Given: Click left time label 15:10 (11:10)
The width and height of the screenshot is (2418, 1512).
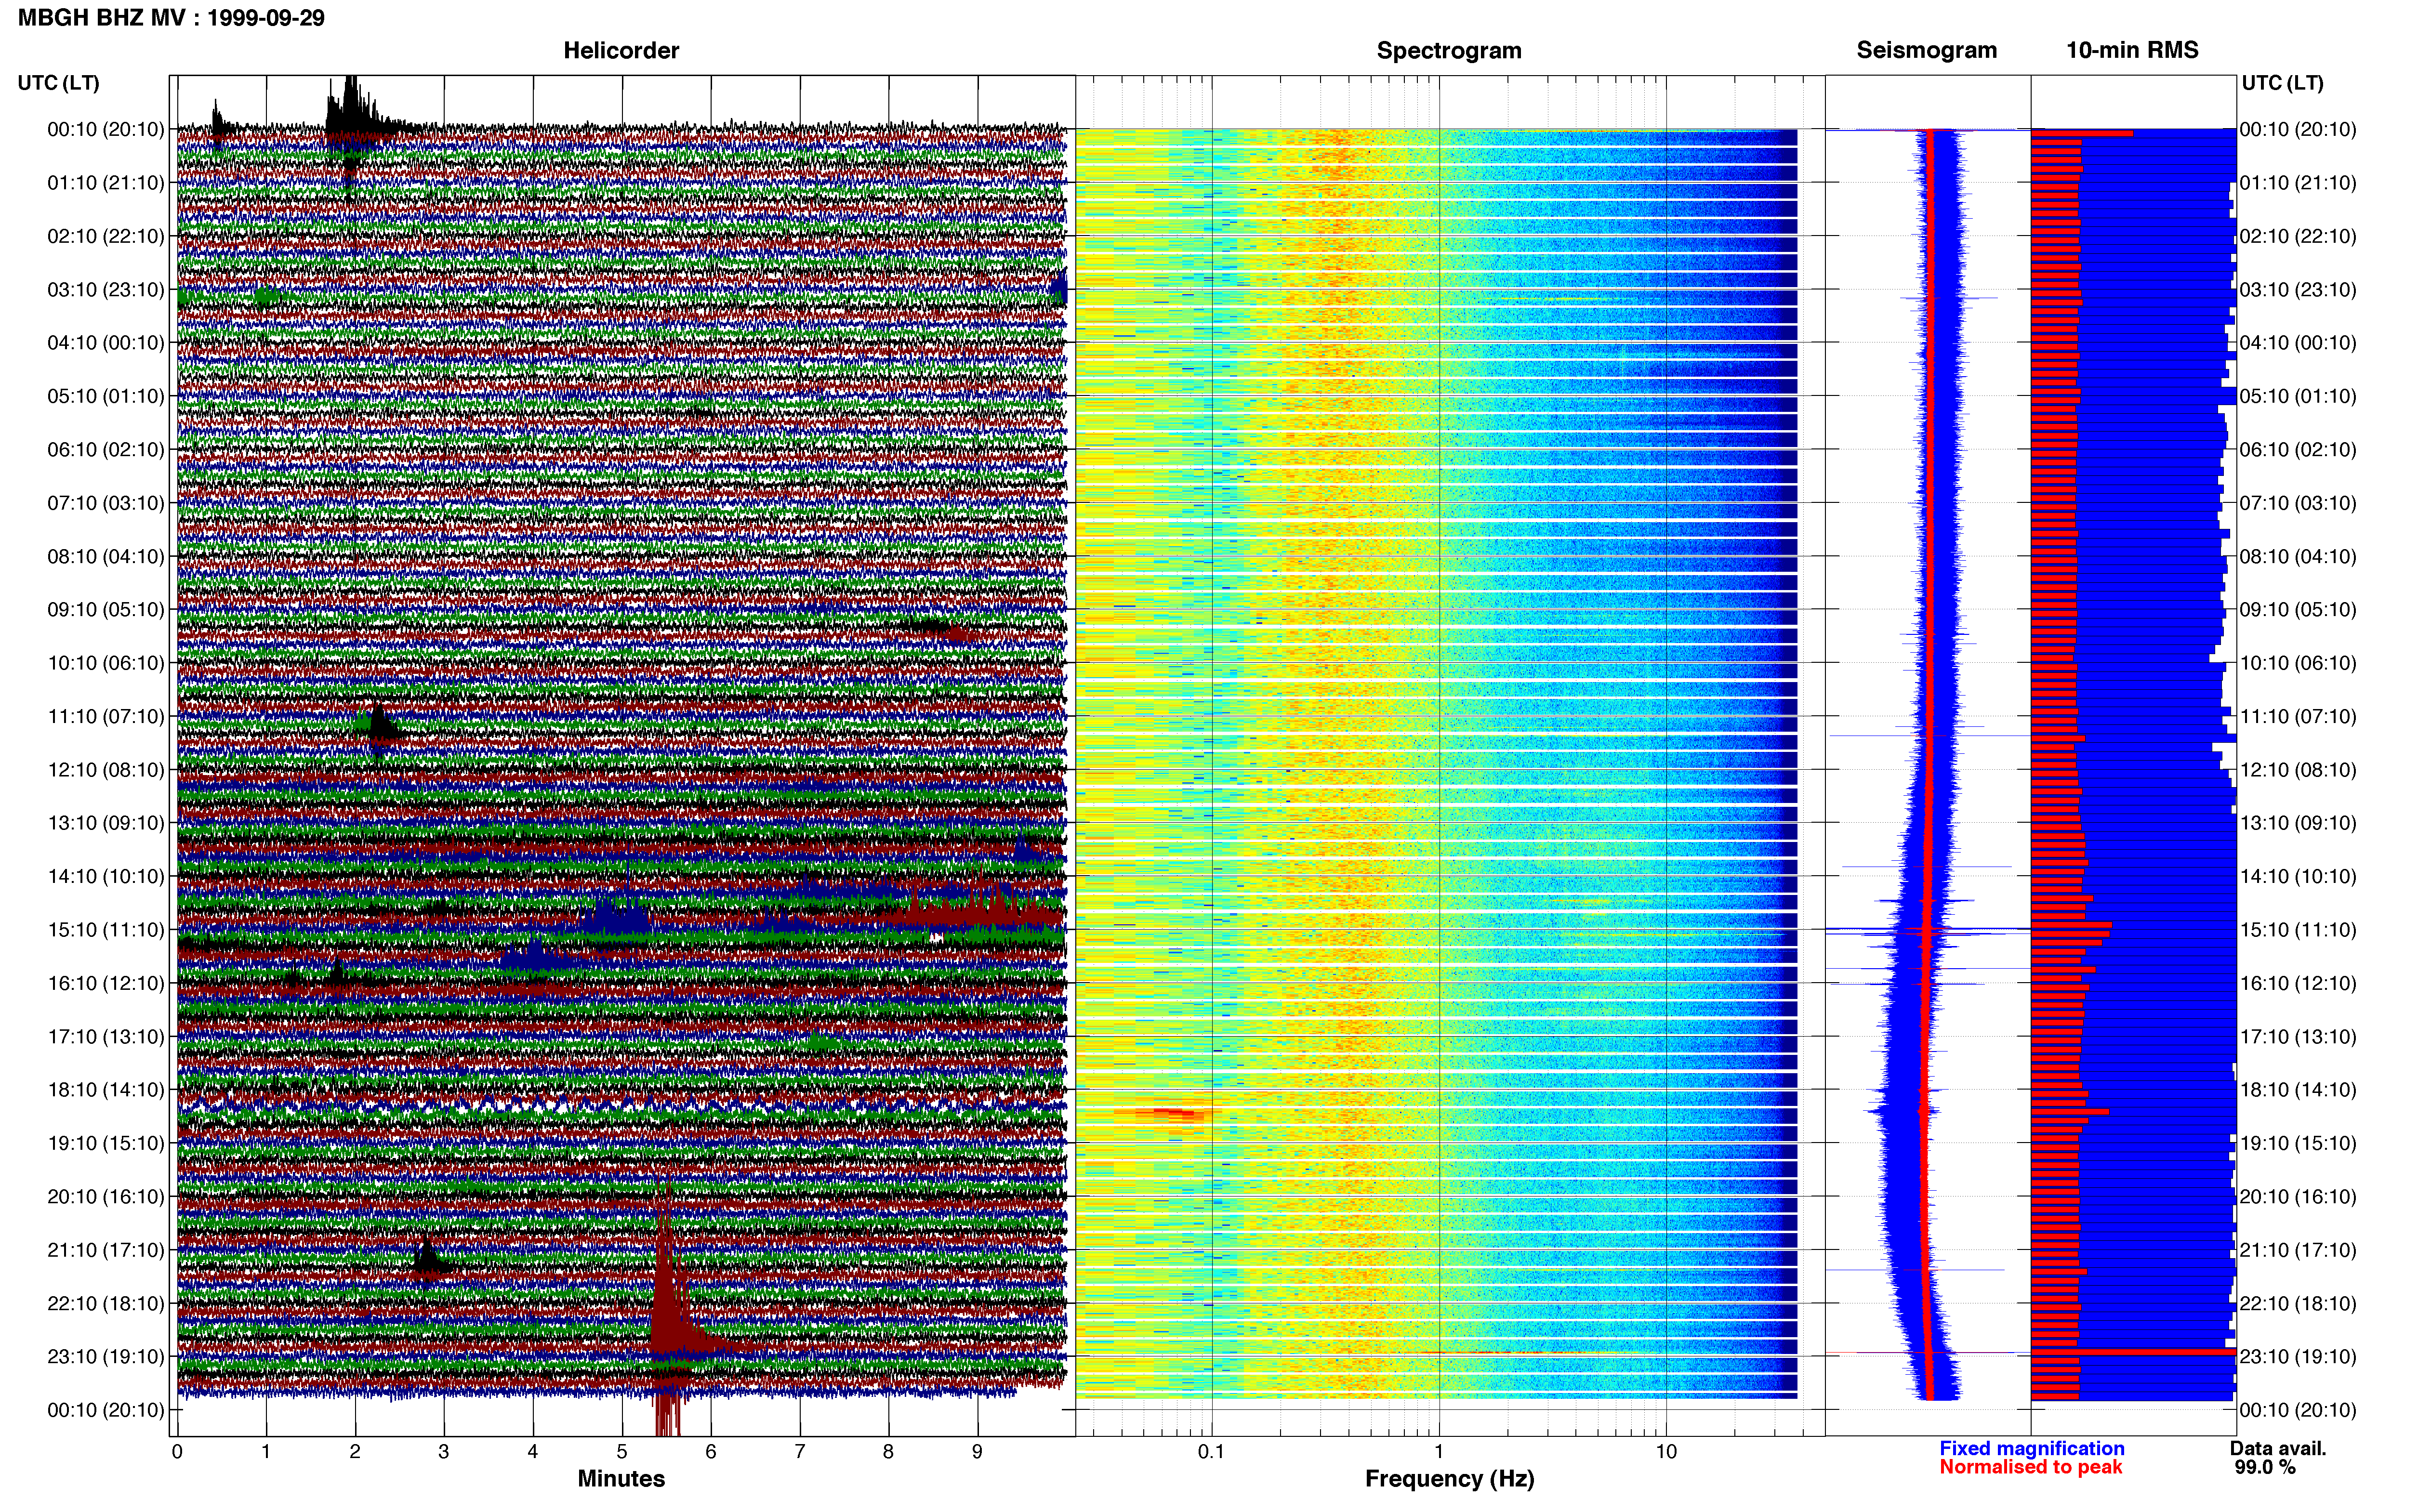Looking at the screenshot, I should [106, 929].
